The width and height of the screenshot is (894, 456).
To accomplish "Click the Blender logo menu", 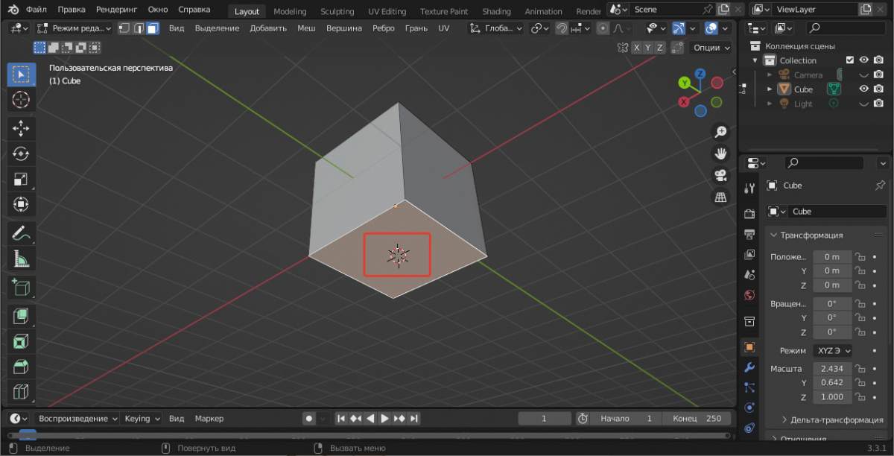I will [13, 10].
